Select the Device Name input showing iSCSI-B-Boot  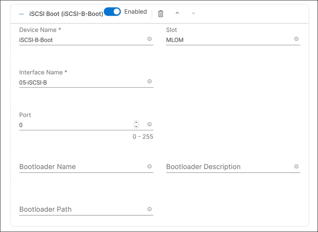pyautogui.click(x=73, y=40)
